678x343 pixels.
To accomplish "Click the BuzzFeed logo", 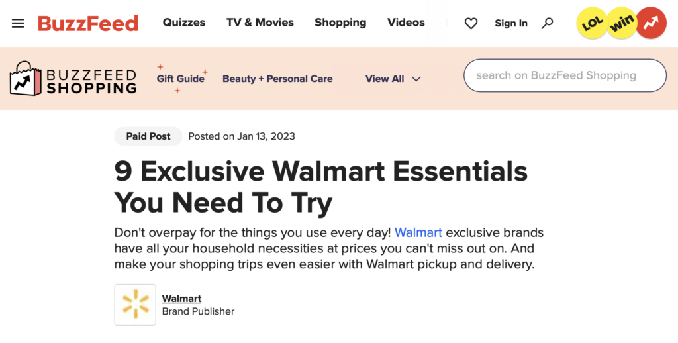I will 88,23.
